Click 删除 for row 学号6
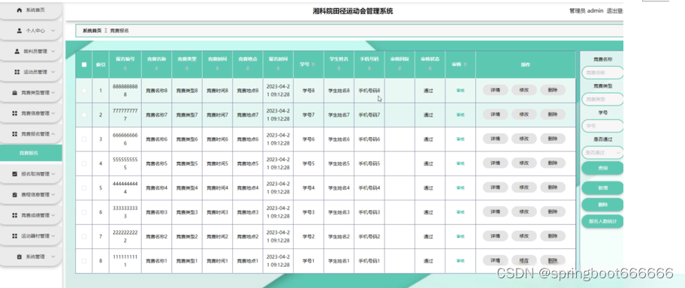685x288 pixels. [x=553, y=139]
